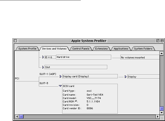Click the window close box
The height and width of the screenshot is (121, 165).
pyautogui.click(x=15, y=41)
